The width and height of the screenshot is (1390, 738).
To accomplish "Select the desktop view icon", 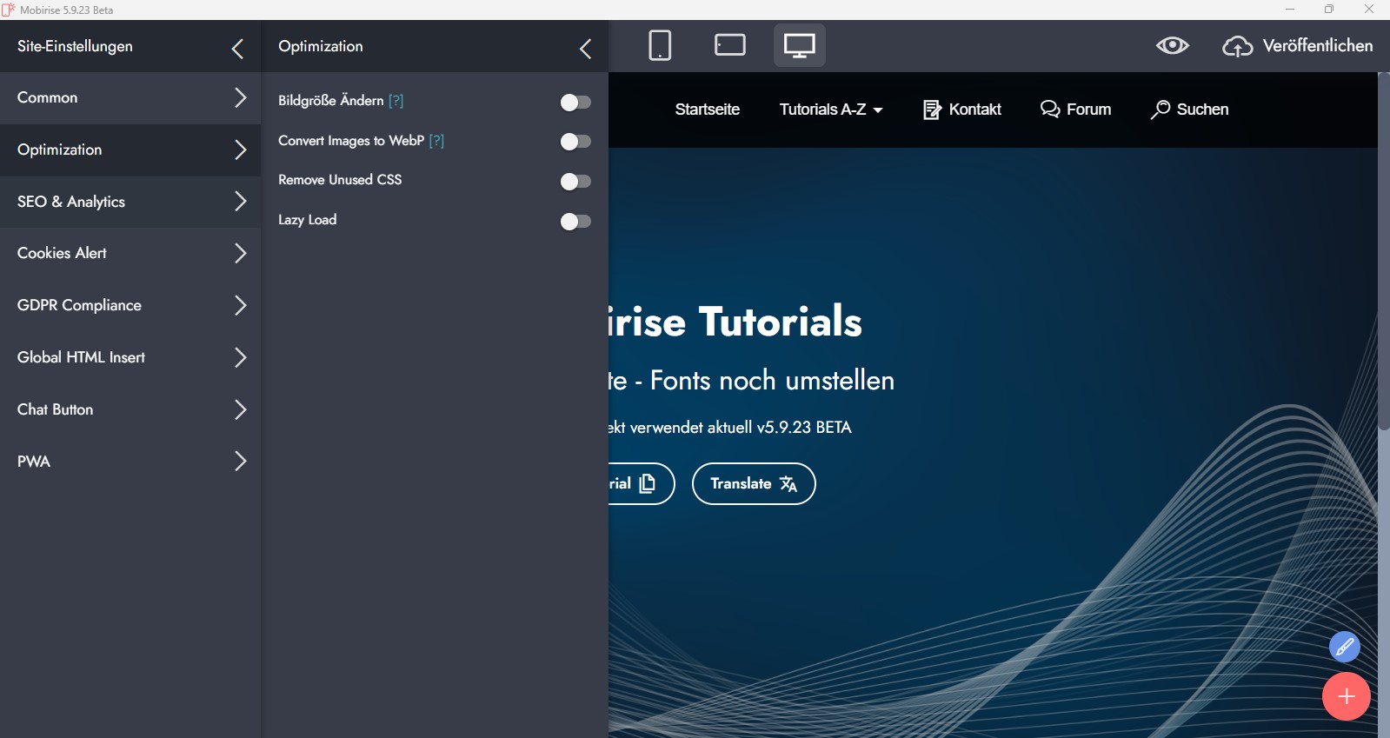I will coord(799,45).
